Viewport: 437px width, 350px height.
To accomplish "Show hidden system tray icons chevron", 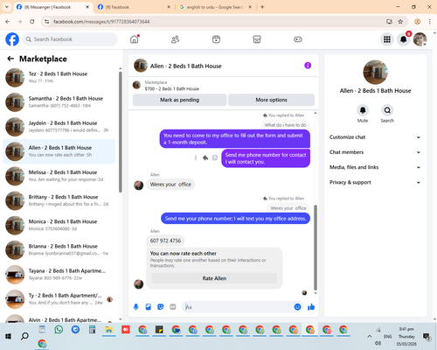I will (x=370, y=336).
